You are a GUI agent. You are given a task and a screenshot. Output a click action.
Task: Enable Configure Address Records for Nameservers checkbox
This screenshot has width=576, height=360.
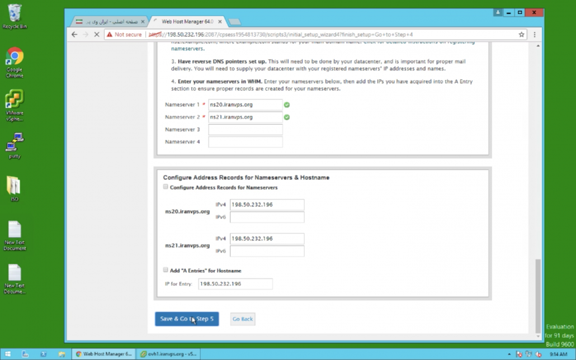point(166,187)
